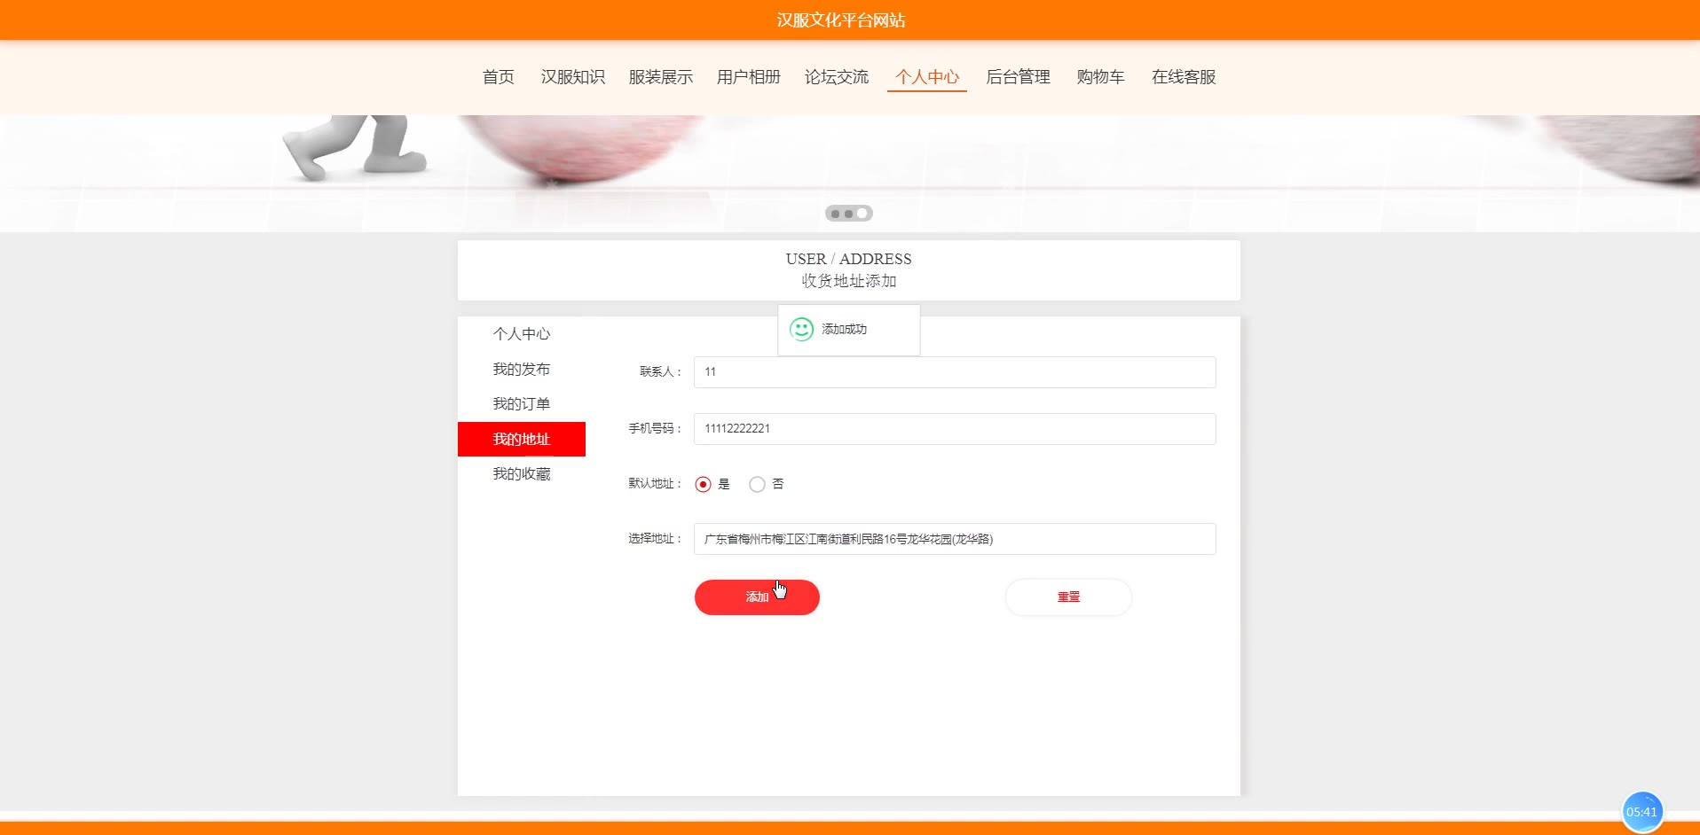The width and height of the screenshot is (1700, 835).
Task: Contact 在线客服 from the navbar
Action: pos(1184,77)
